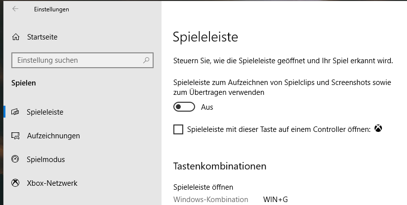
Task: Click the magnifier icon in search box
Action: [146, 60]
